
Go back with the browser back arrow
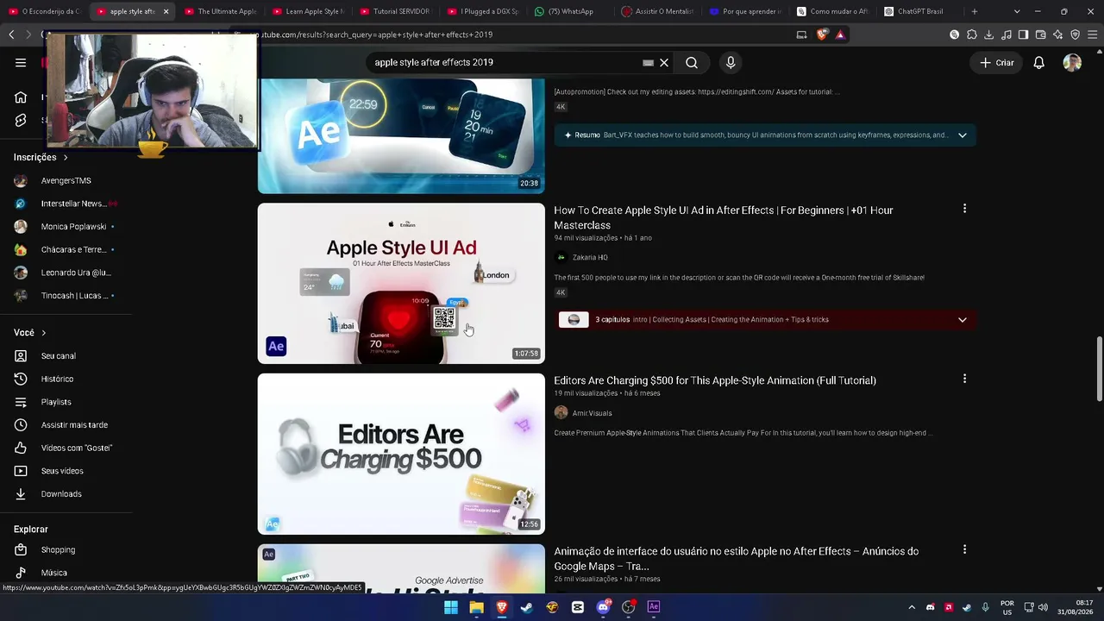(x=11, y=34)
